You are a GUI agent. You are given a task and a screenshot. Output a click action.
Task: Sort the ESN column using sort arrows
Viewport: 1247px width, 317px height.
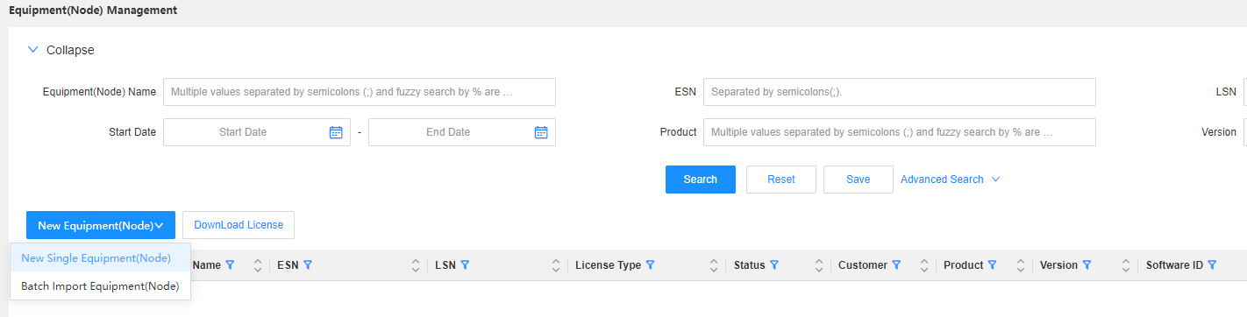416,264
